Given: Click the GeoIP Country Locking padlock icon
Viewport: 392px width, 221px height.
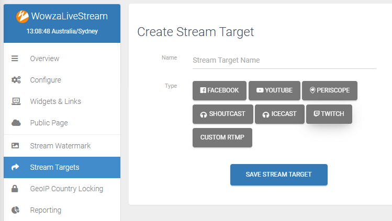Looking at the screenshot, I should pyautogui.click(x=15, y=189).
